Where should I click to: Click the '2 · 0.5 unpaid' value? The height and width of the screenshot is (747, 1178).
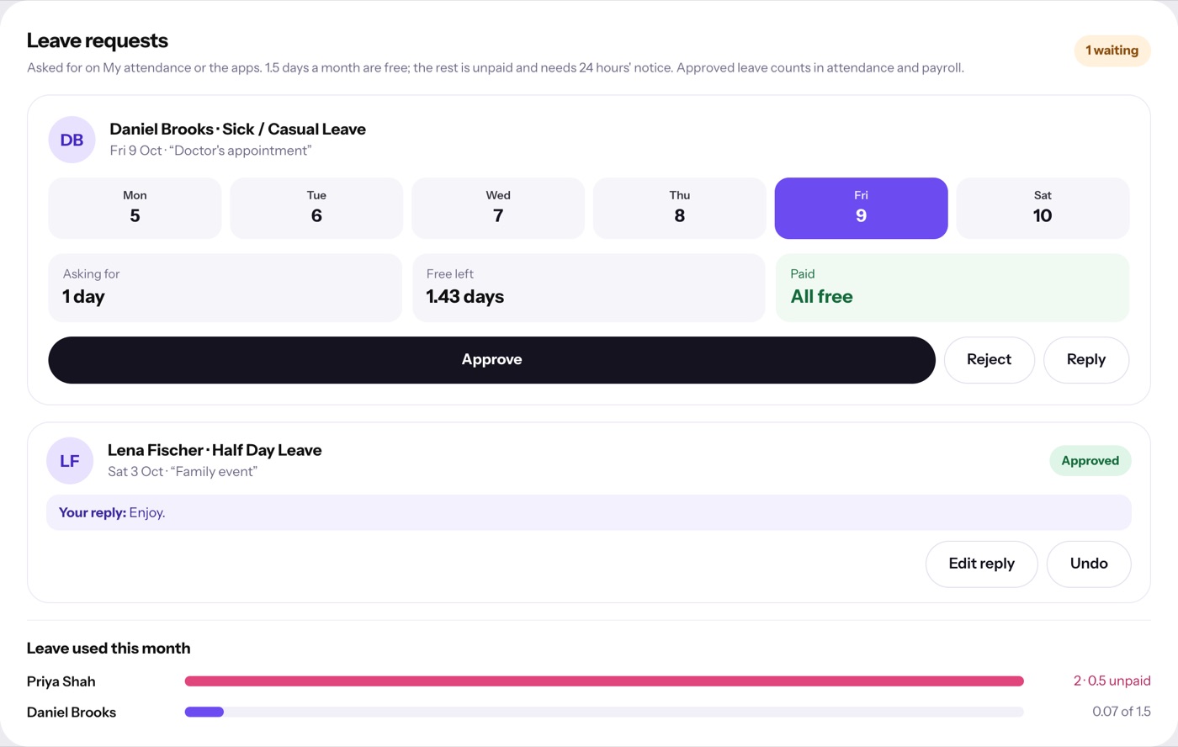tap(1112, 681)
